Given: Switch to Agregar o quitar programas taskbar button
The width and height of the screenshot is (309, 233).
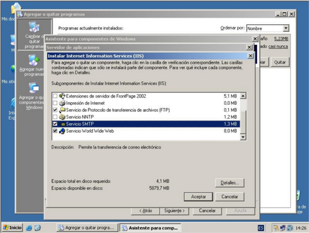Looking at the screenshot, I should (87, 228).
